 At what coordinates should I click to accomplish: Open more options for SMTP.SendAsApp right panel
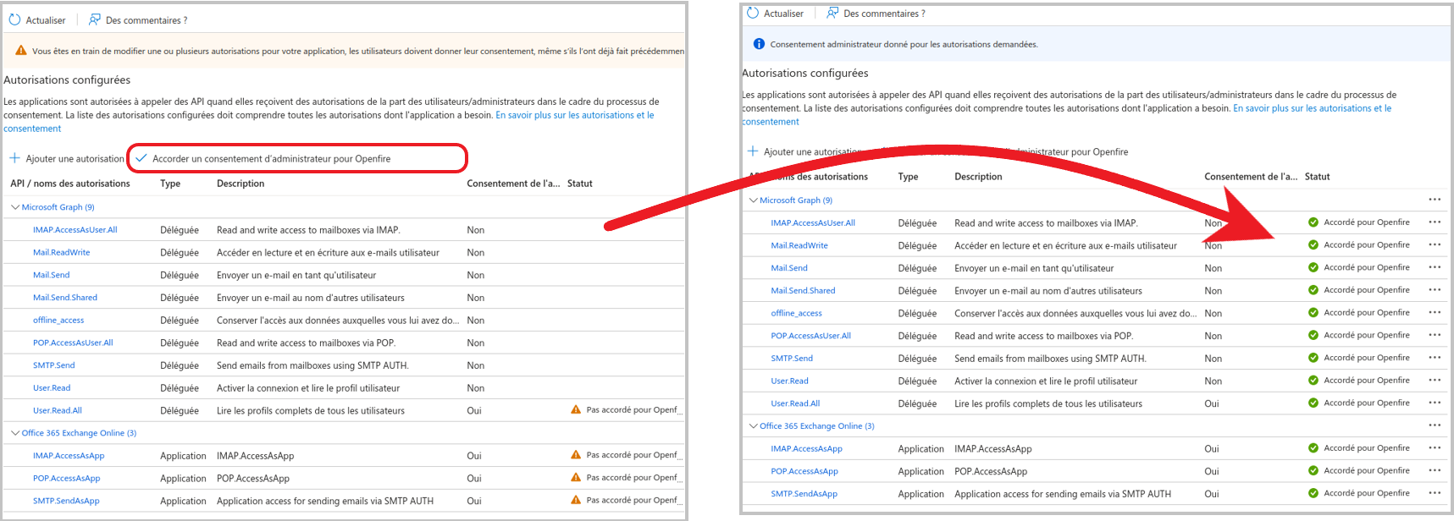point(1435,493)
